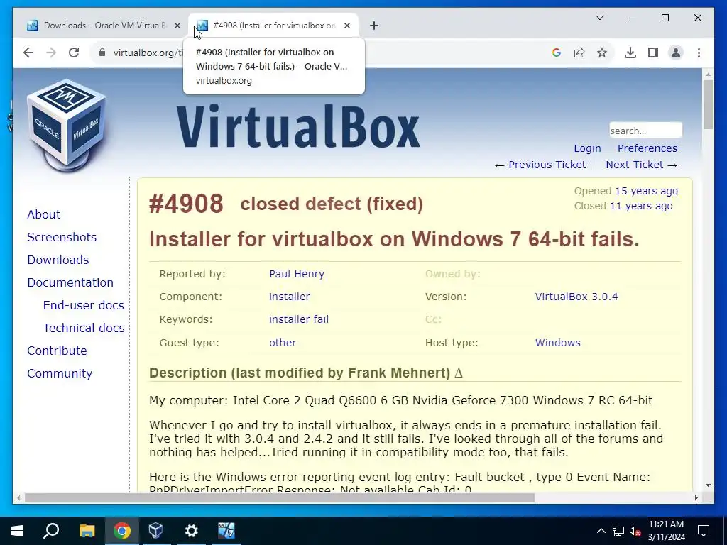The height and width of the screenshot is (545, 727).
Task: Go to the Downloads sidebar link
Action: point(58,260)
